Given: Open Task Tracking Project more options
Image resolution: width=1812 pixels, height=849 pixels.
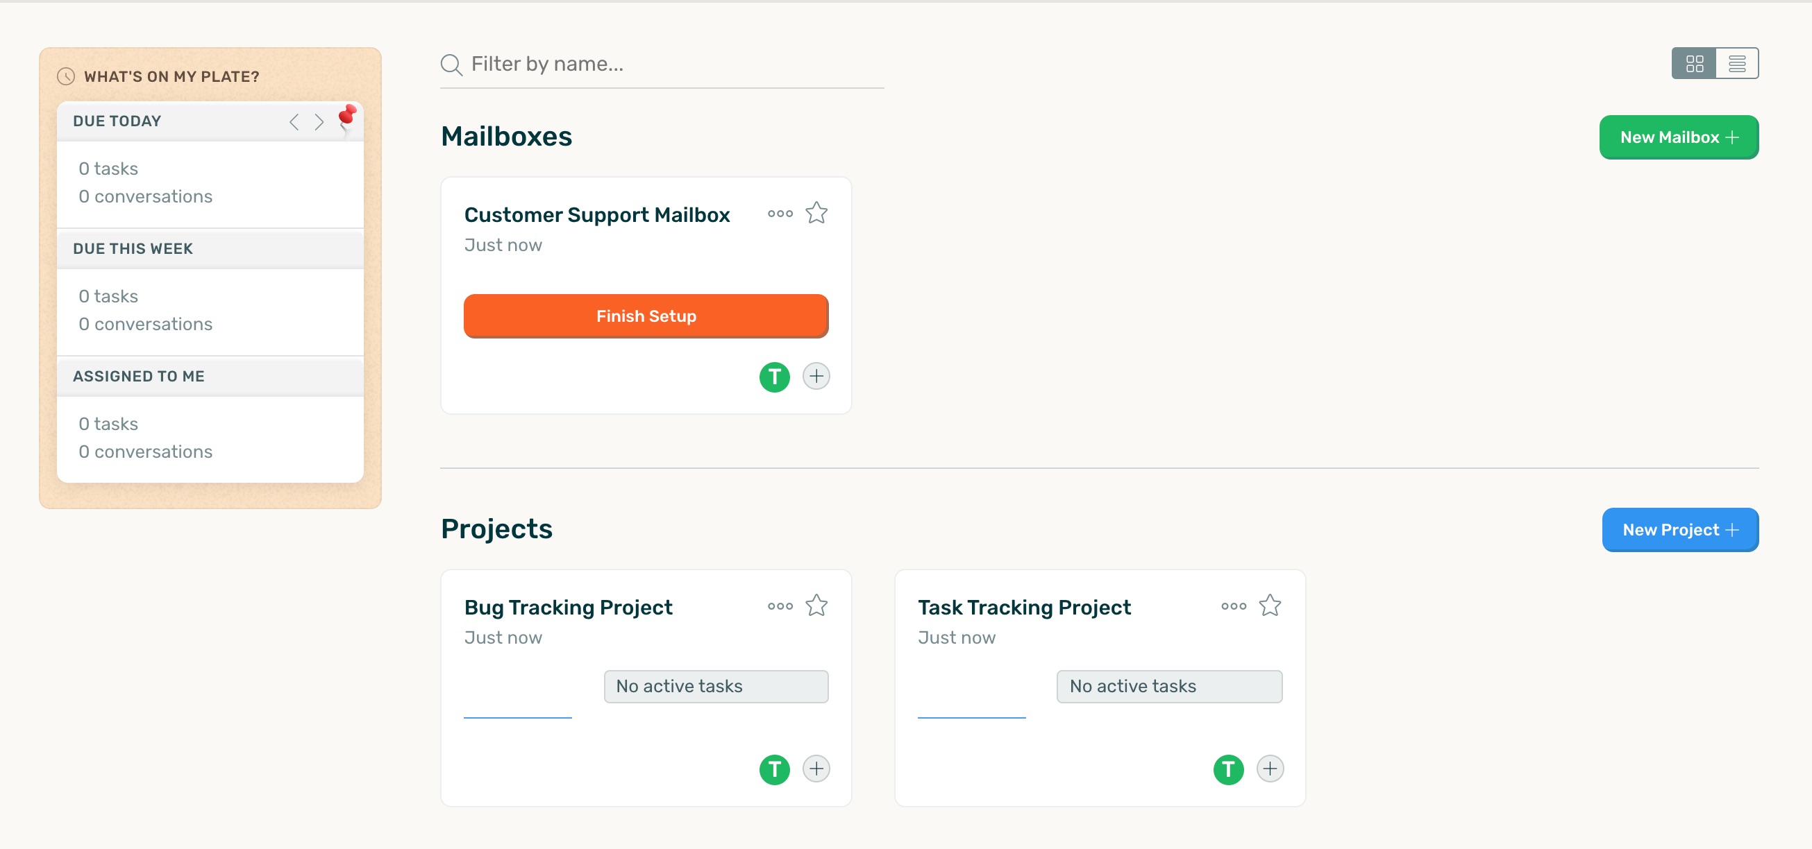Looking at the screenshot, I should click(x=1234, y=606).
